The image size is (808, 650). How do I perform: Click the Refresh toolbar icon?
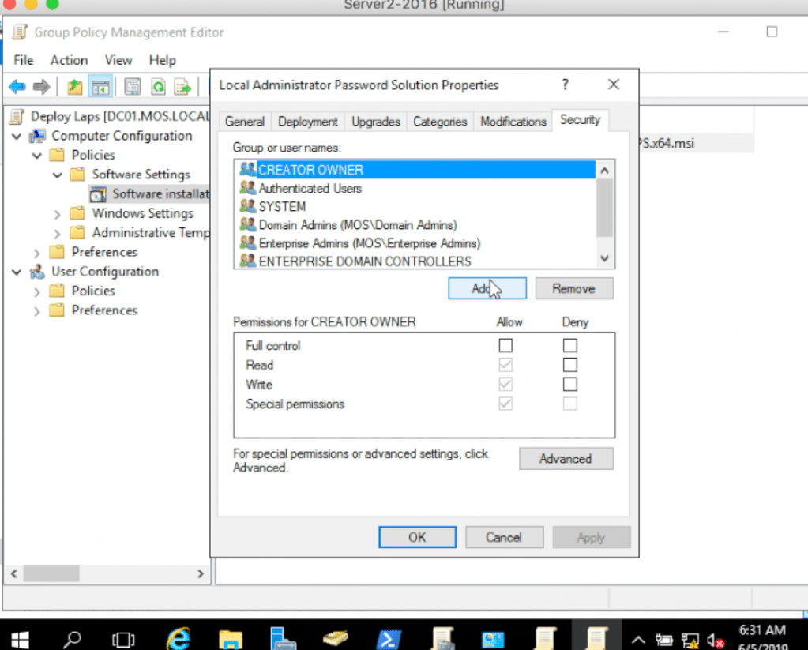(158, 86)
